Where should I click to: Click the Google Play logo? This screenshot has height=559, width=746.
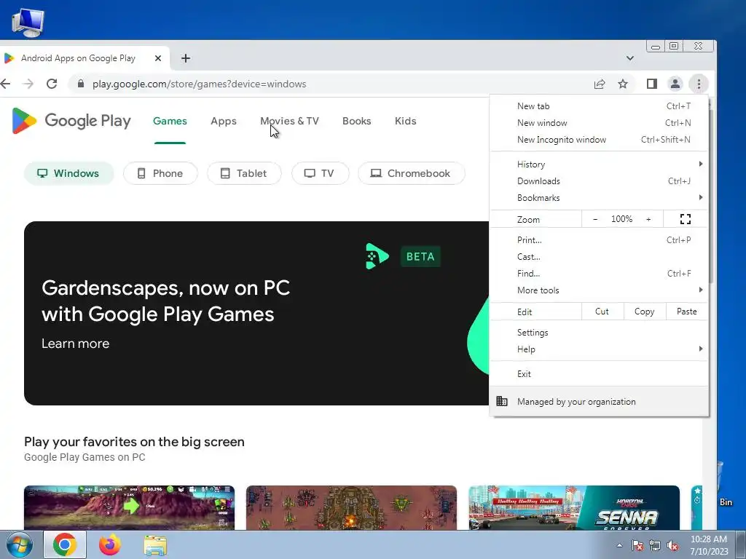tap(71, 121)
